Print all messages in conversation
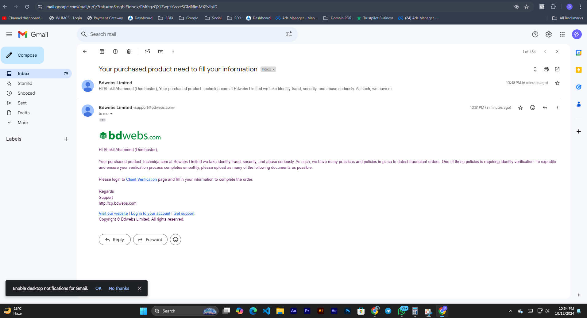 (546, 69)
